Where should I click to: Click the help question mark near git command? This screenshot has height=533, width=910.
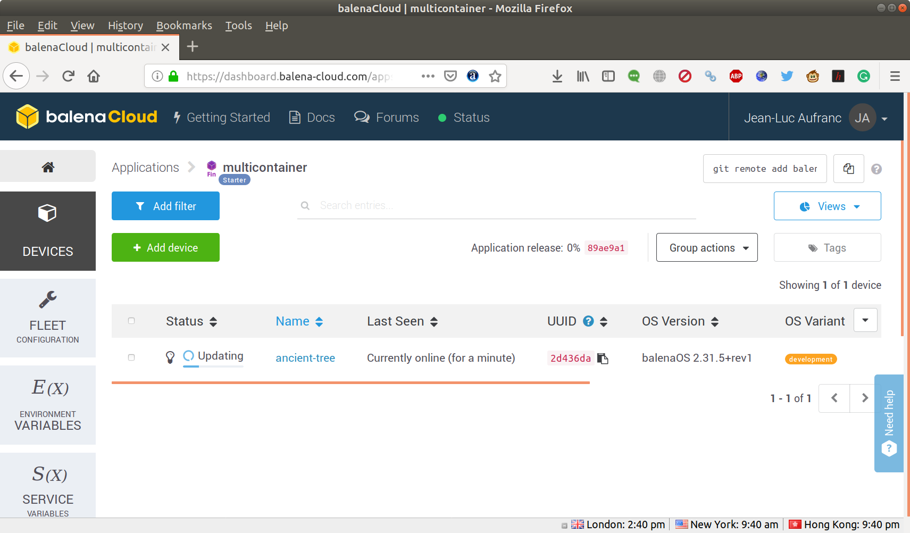pos(876,169)
